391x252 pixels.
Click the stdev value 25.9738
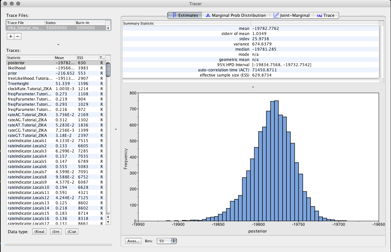coord(260,39)
